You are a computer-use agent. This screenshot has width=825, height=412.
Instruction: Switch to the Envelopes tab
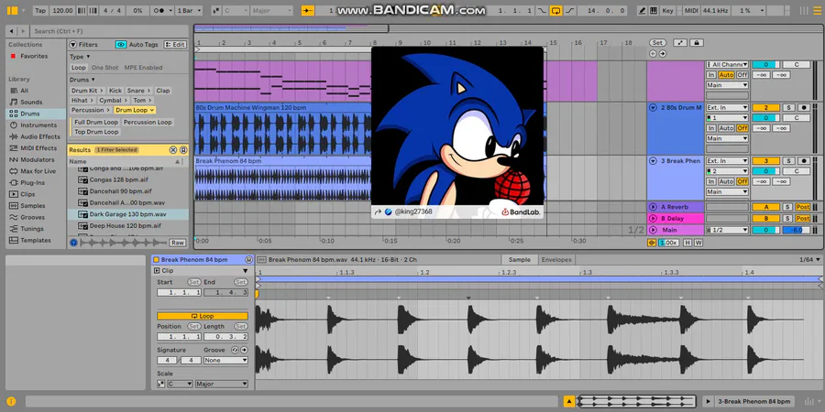[556, 260]
